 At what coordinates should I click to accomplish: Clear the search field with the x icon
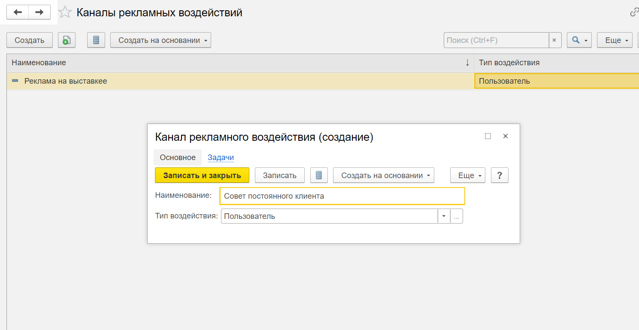point(554,40)
